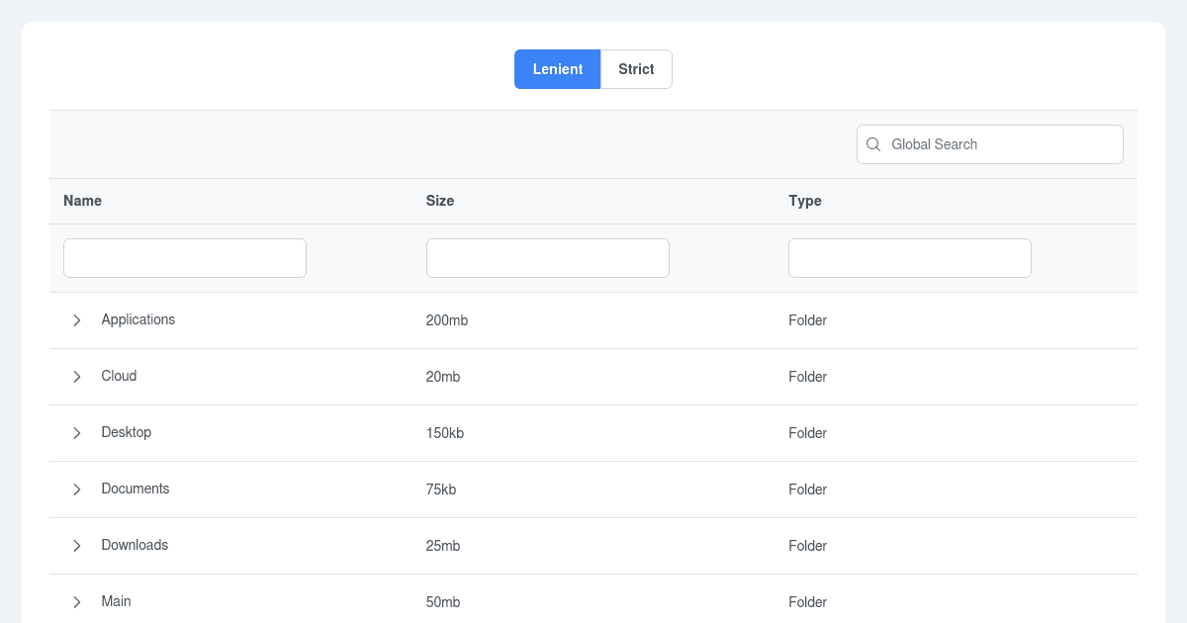Select the Lenient filter mode
1187x623 pixels.
coord(557,69)
